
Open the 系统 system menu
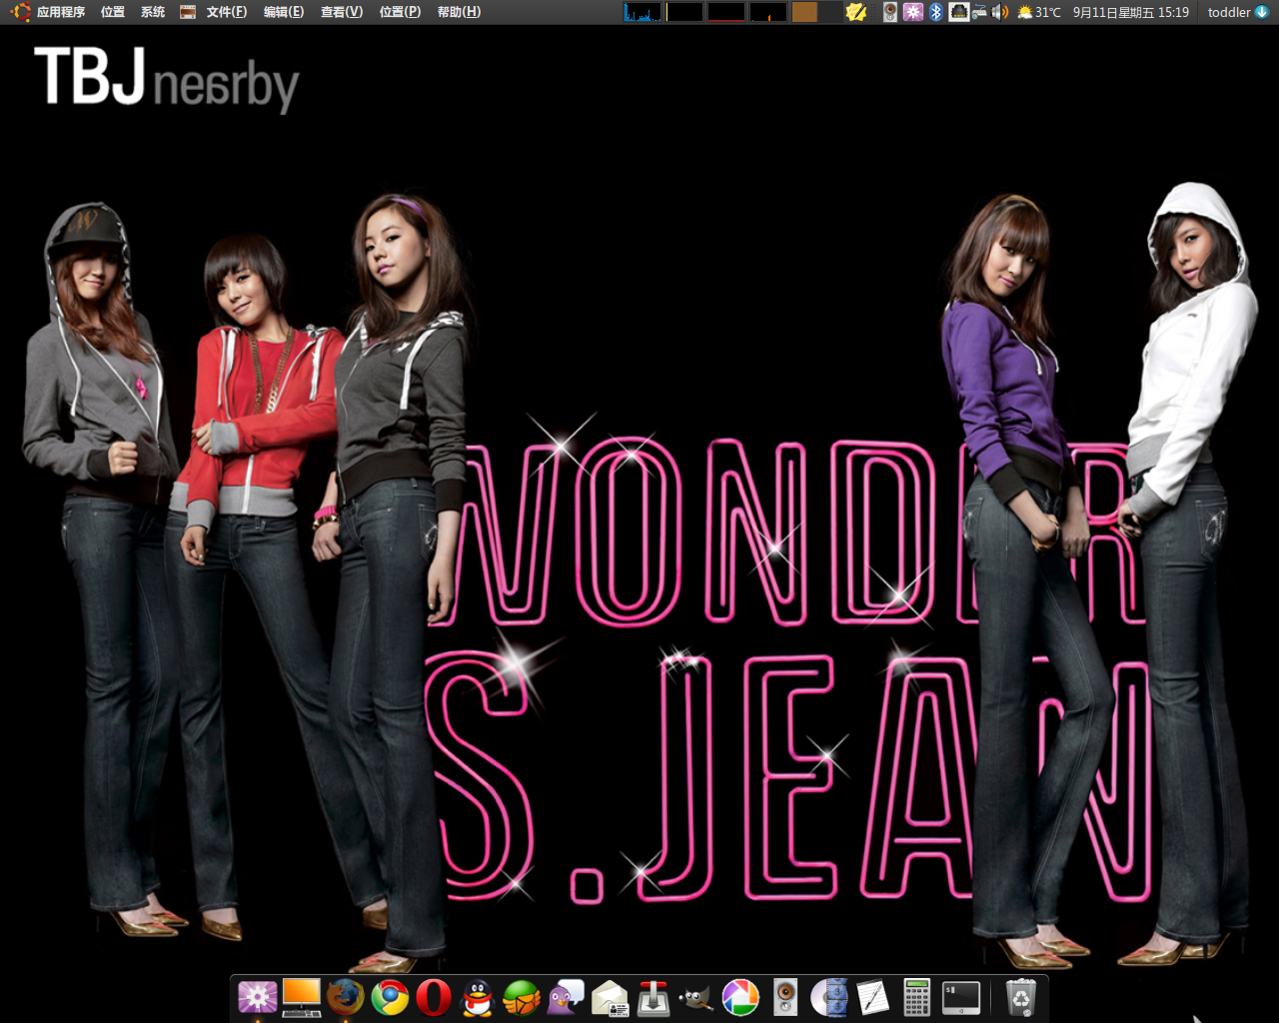[x=153, y=12]
